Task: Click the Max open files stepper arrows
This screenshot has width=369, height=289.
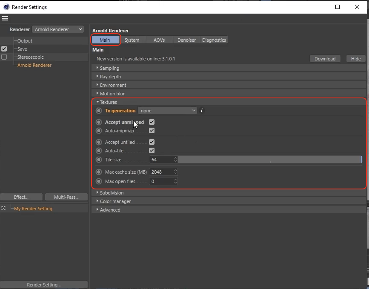Action: [175, 181]
